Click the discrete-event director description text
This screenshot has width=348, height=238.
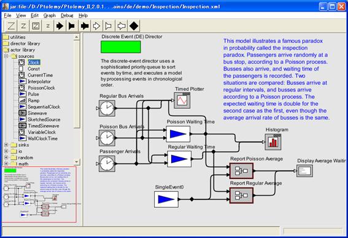(141, 73)
